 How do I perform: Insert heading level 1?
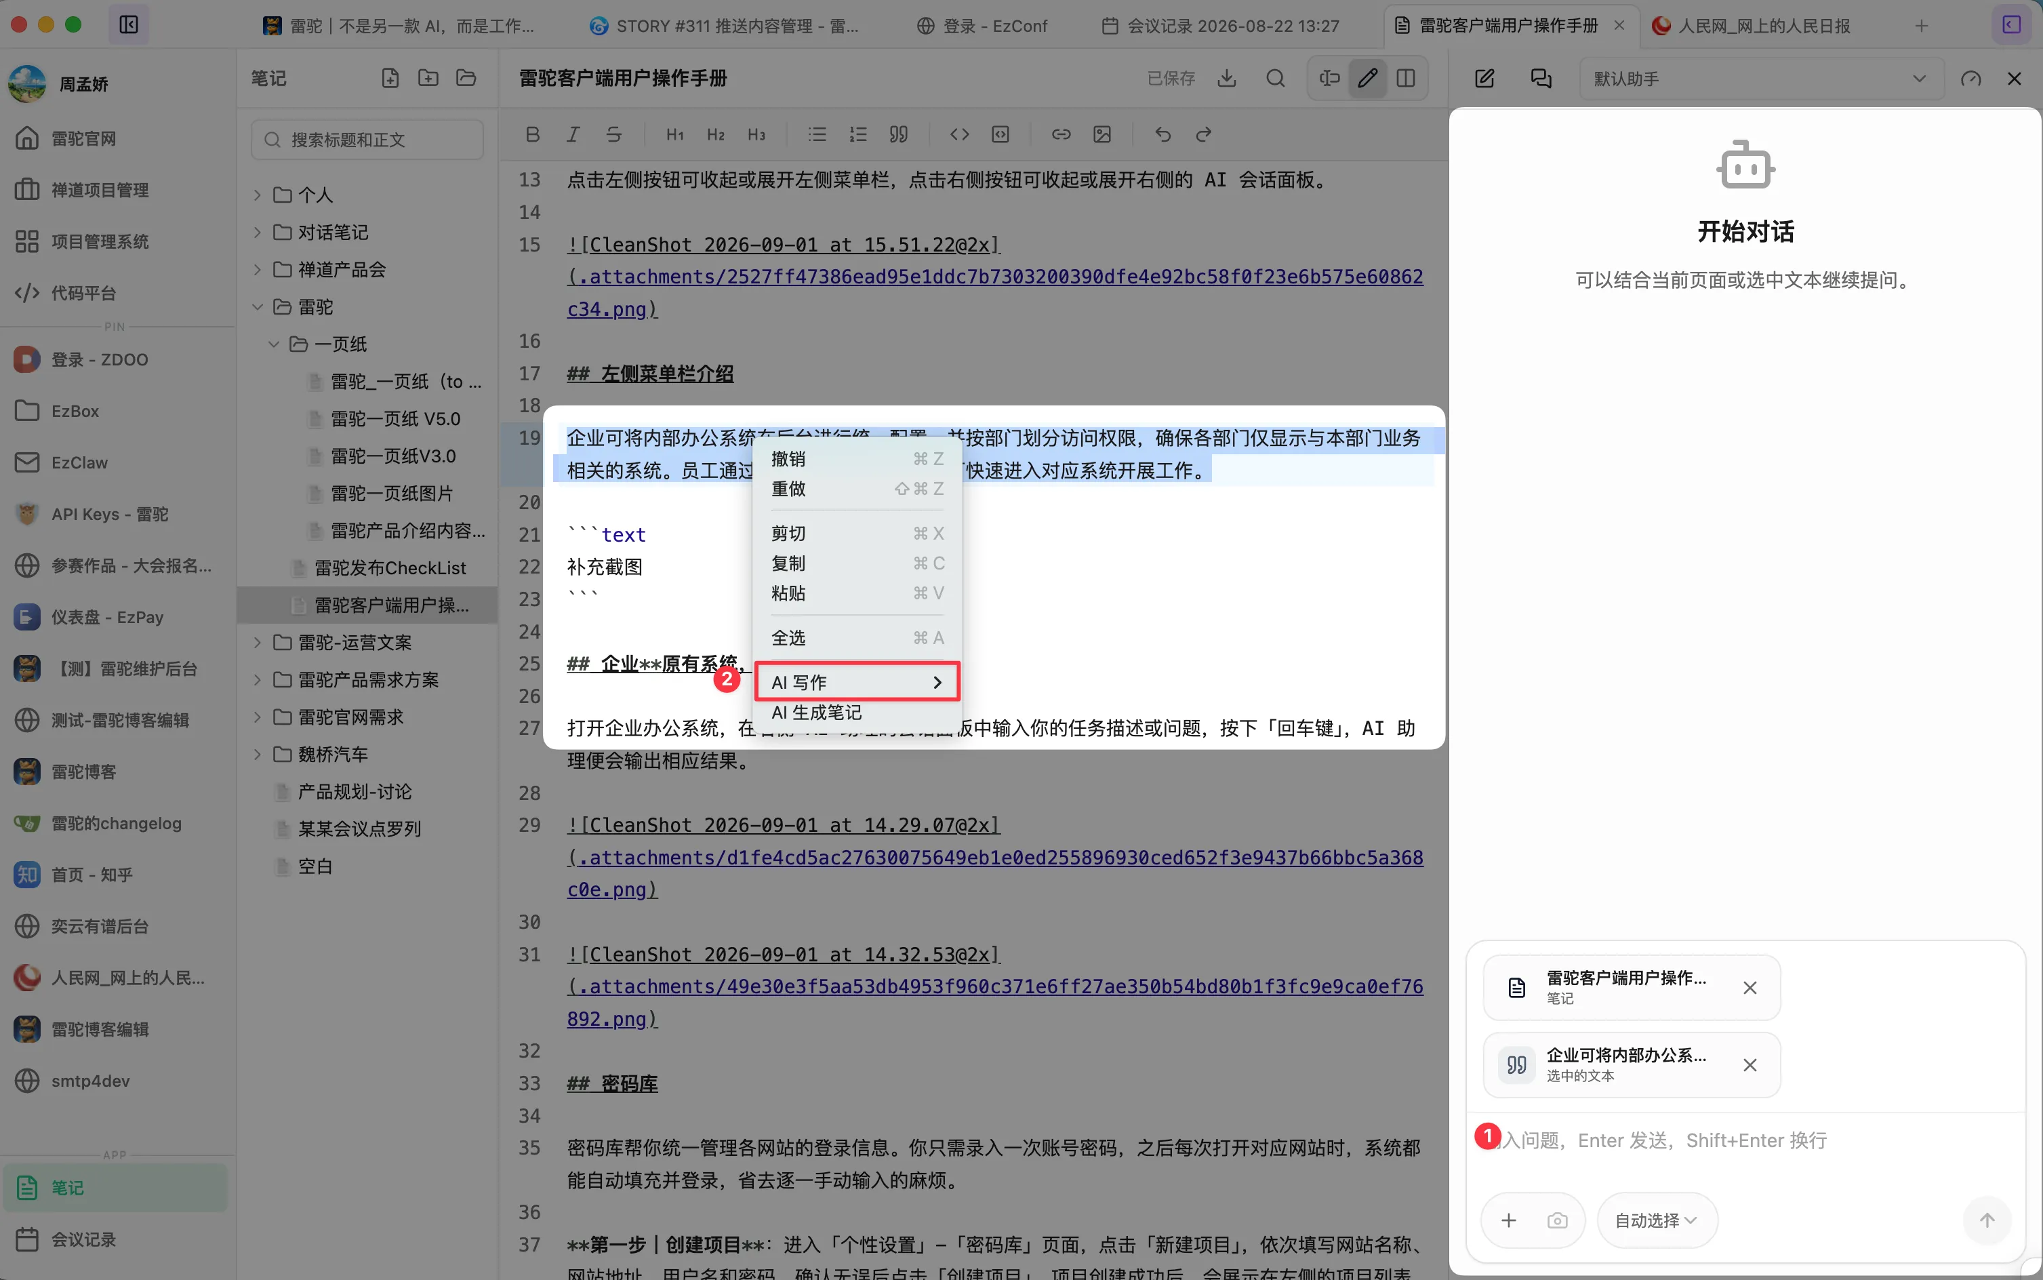pyautogui.click(x=674, y=134)
